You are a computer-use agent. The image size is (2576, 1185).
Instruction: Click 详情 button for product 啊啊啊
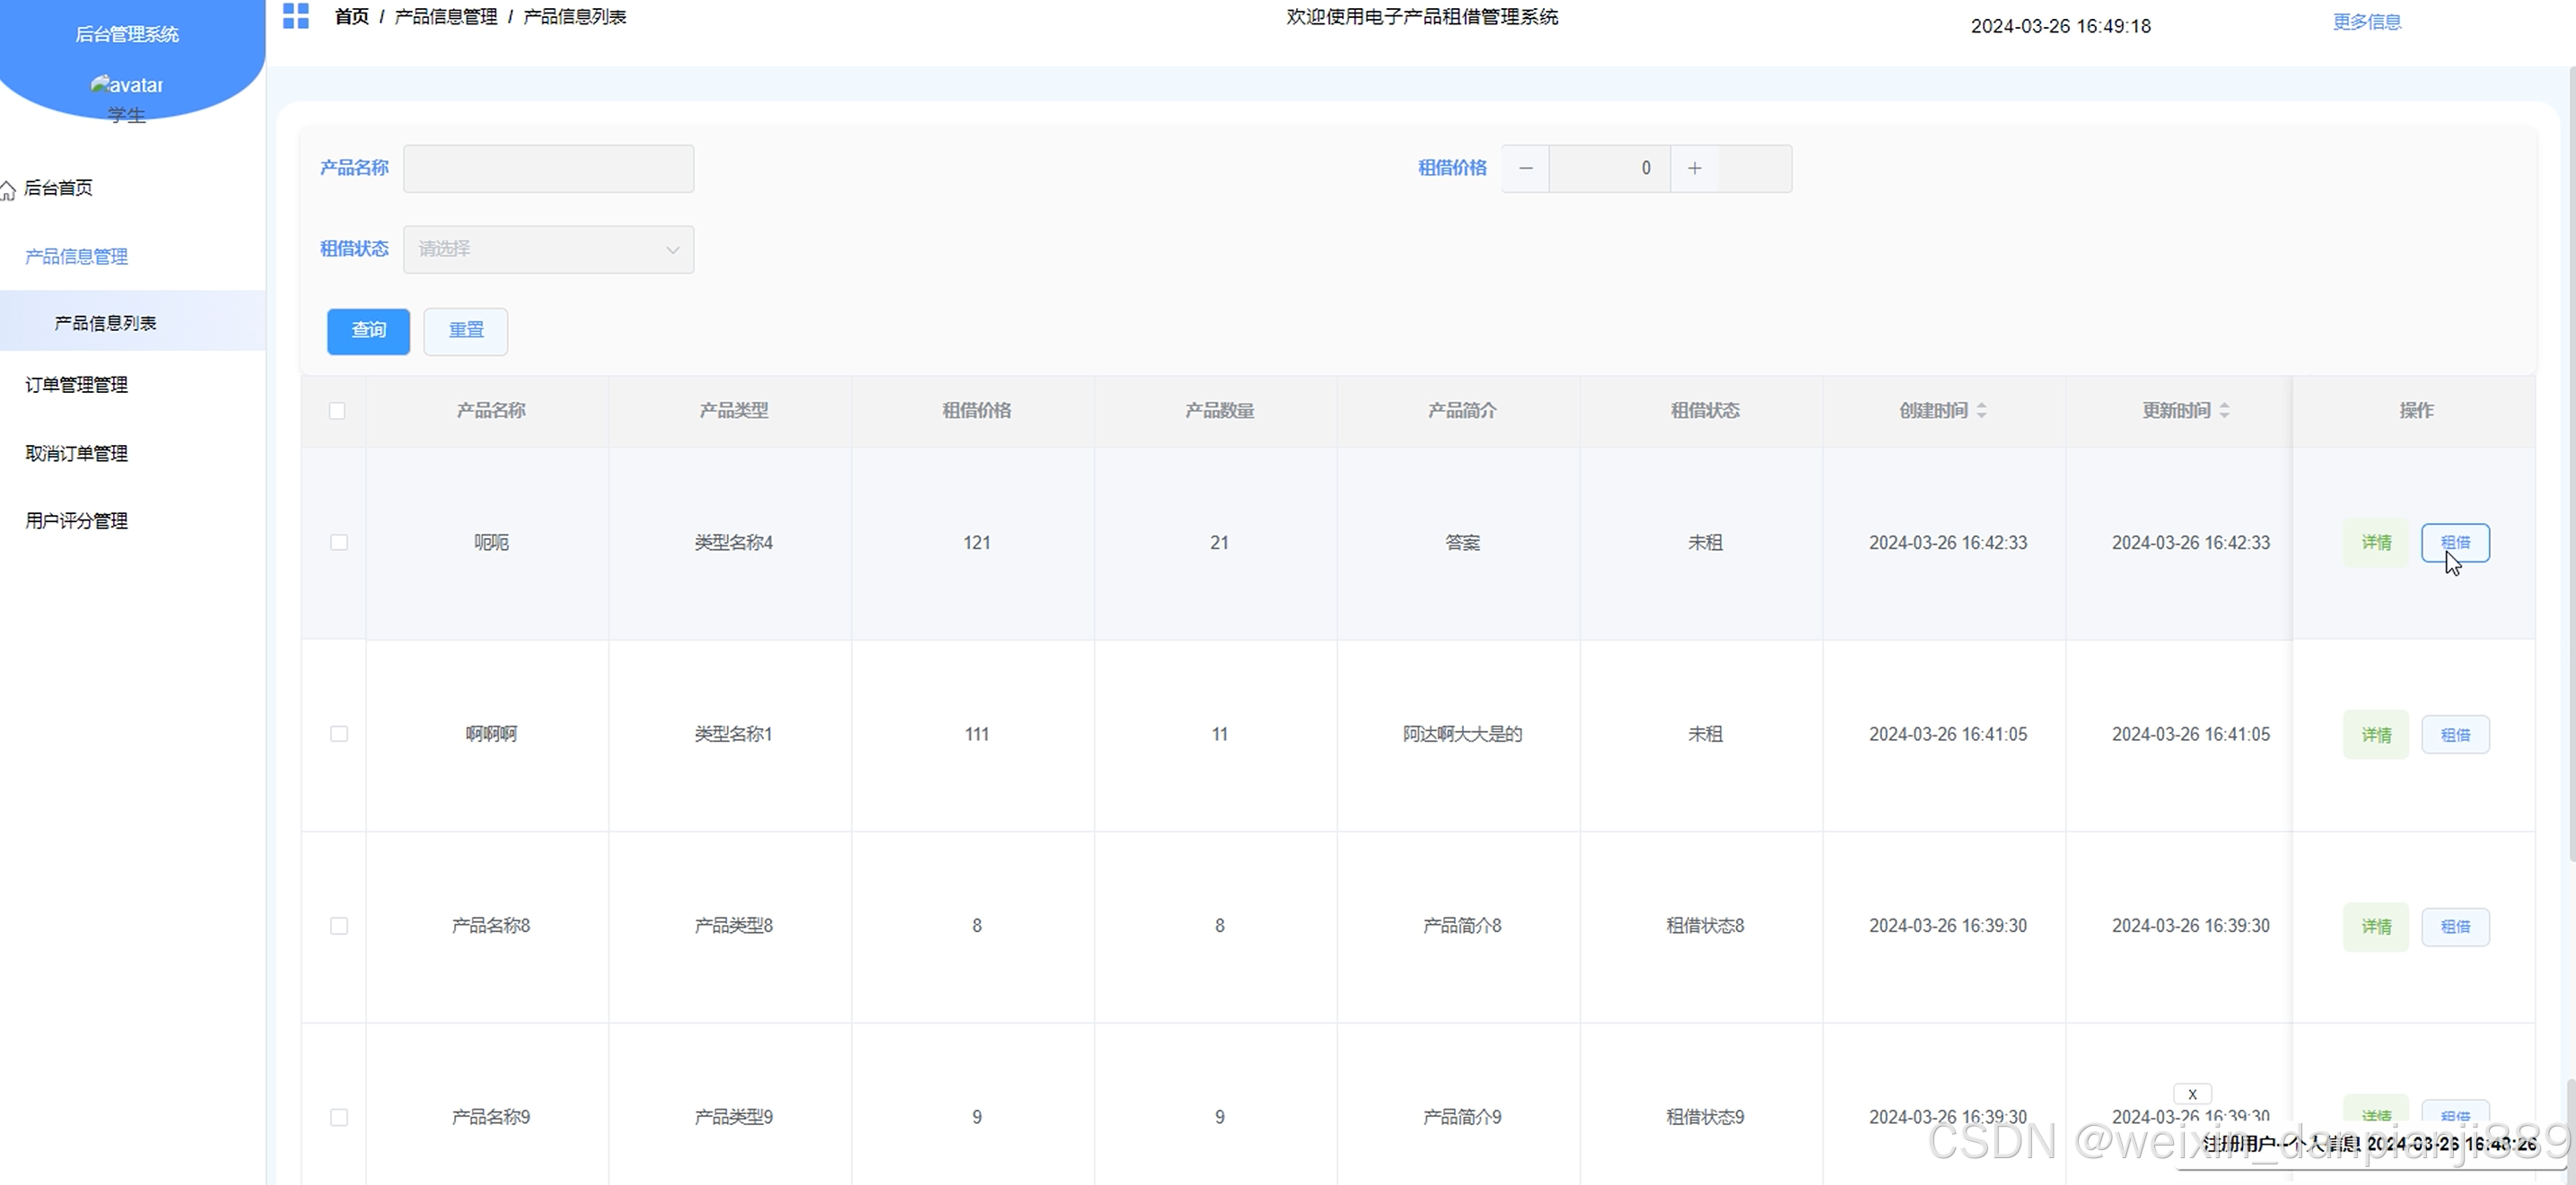2375,735
